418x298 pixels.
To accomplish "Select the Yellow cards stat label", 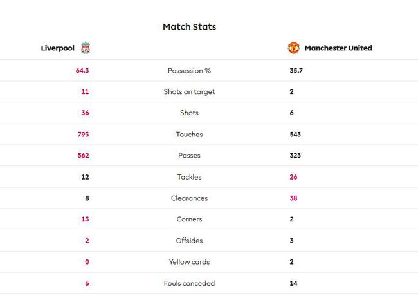I will click(x=189, y=262).
